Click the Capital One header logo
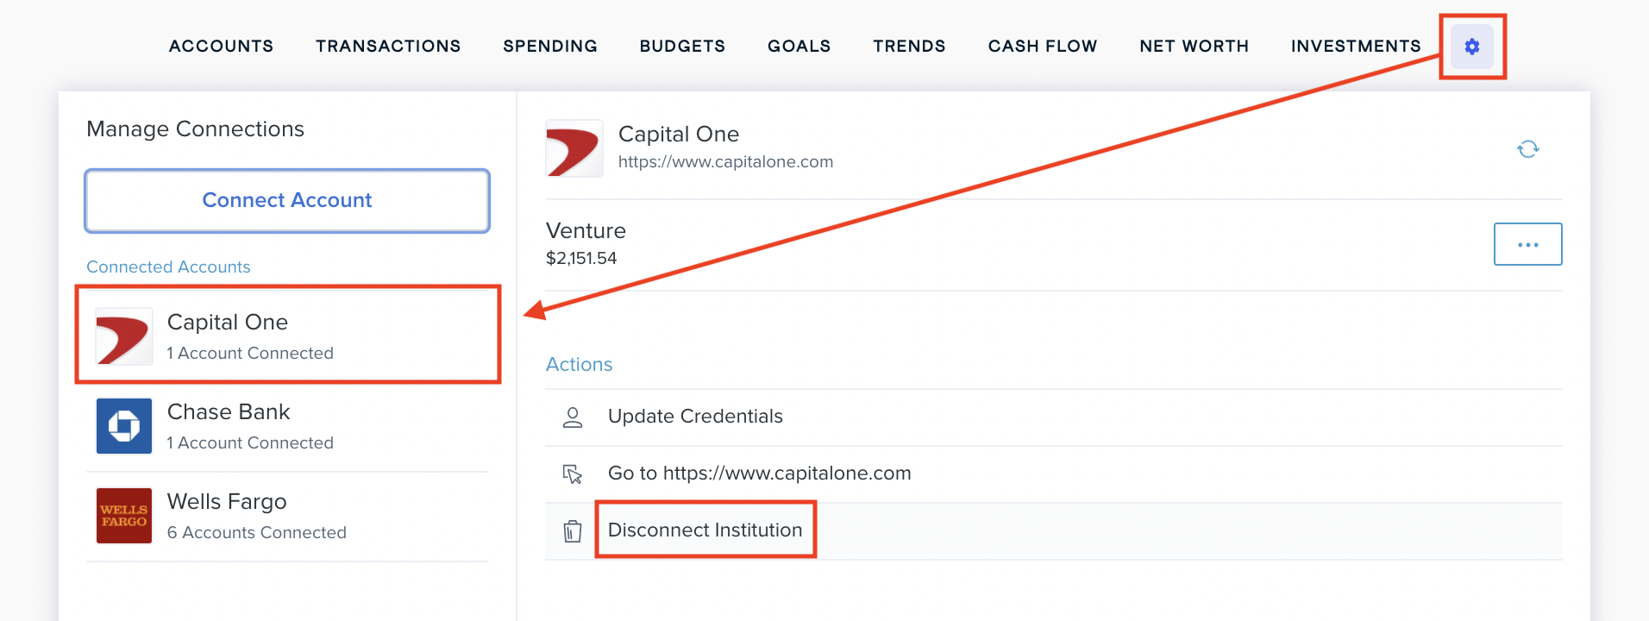The width and height of the screenshot is (1649, 621). 574,149
